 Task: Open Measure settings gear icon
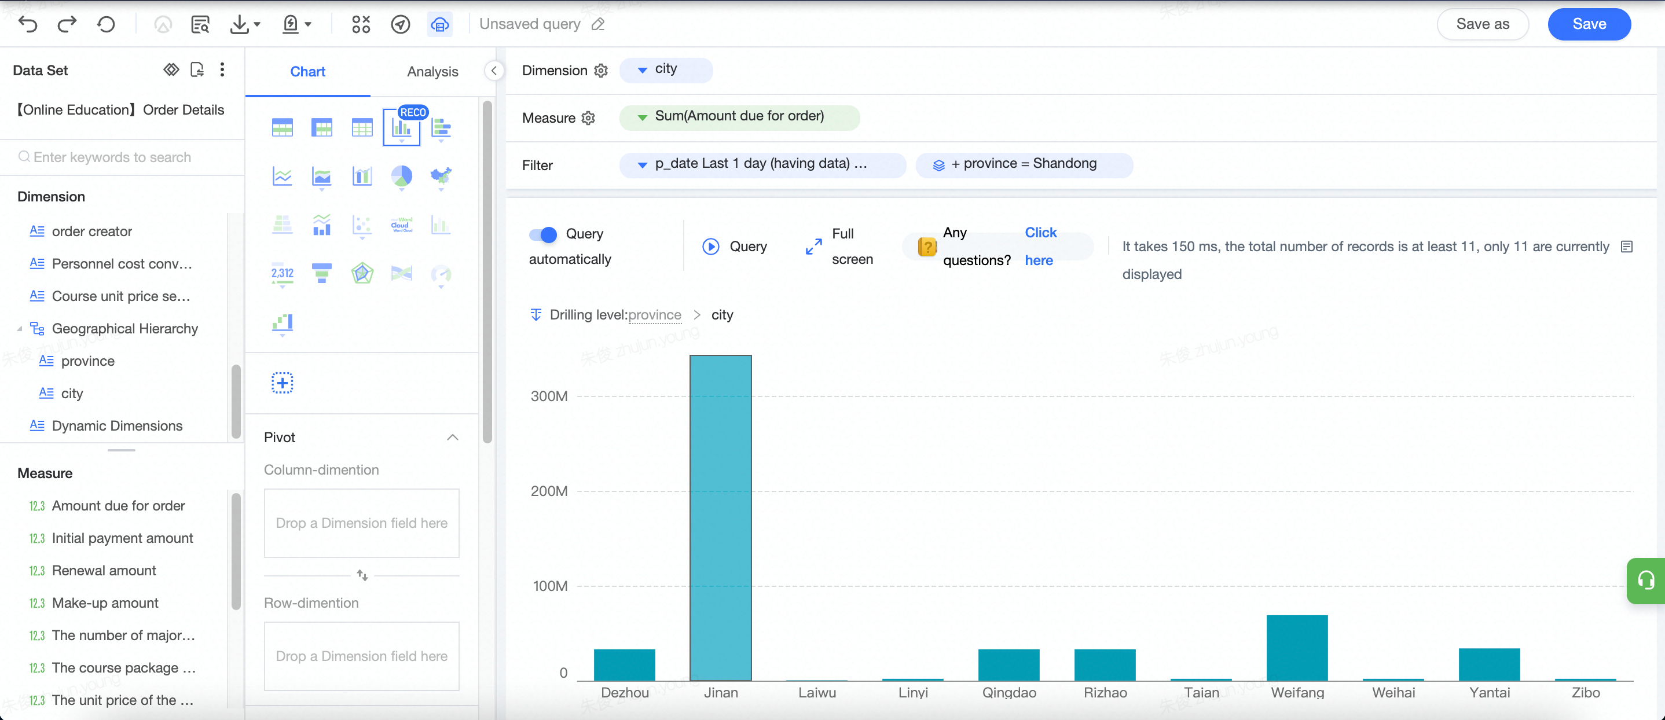pos(588,118)
